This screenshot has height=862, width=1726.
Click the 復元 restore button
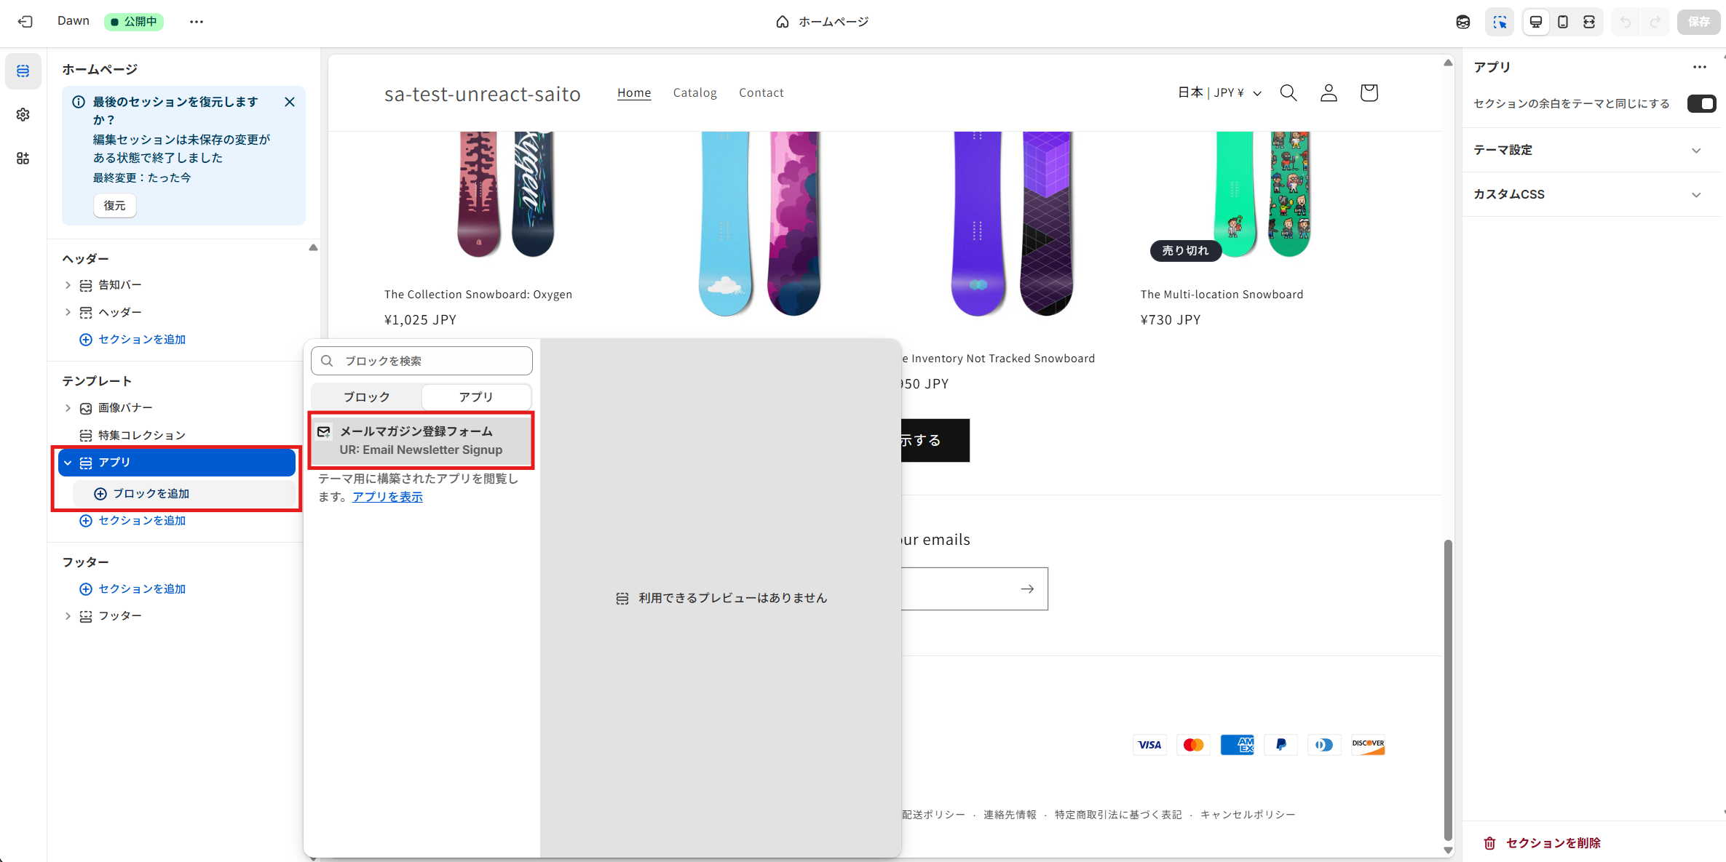pyautogui.click(x=114, y=205)
